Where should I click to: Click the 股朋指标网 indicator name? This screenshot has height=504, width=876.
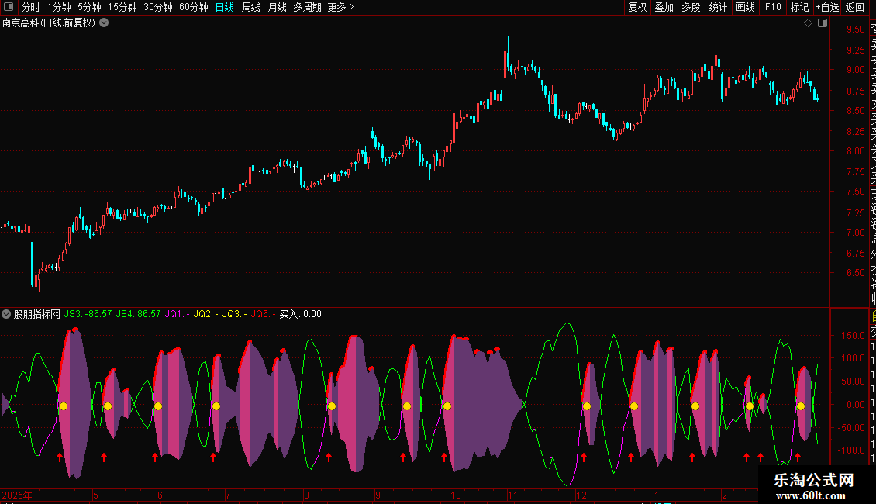click(x=37, y=314)
